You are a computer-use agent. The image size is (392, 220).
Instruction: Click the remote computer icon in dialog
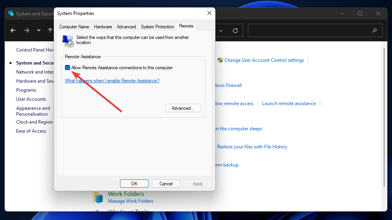68,41
